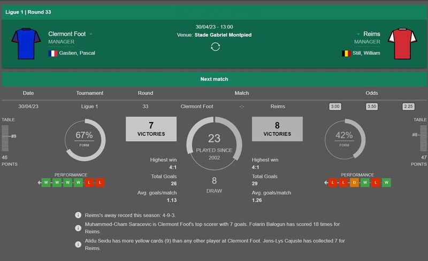Click the 23 Played Since 2002 gauge

[x=214, y=143]
